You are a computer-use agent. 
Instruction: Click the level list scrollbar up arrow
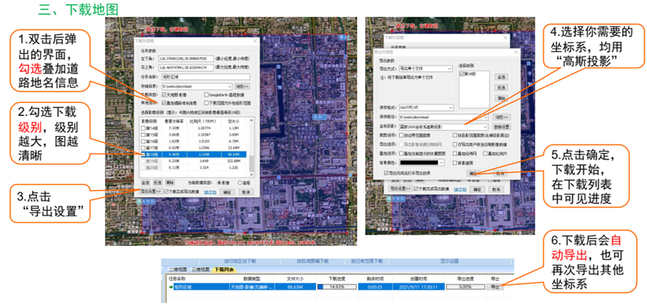tap(252, 120)
